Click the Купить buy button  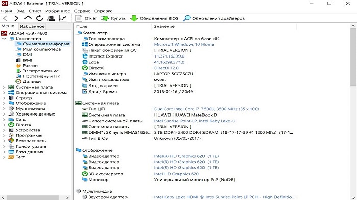[113, 18]
